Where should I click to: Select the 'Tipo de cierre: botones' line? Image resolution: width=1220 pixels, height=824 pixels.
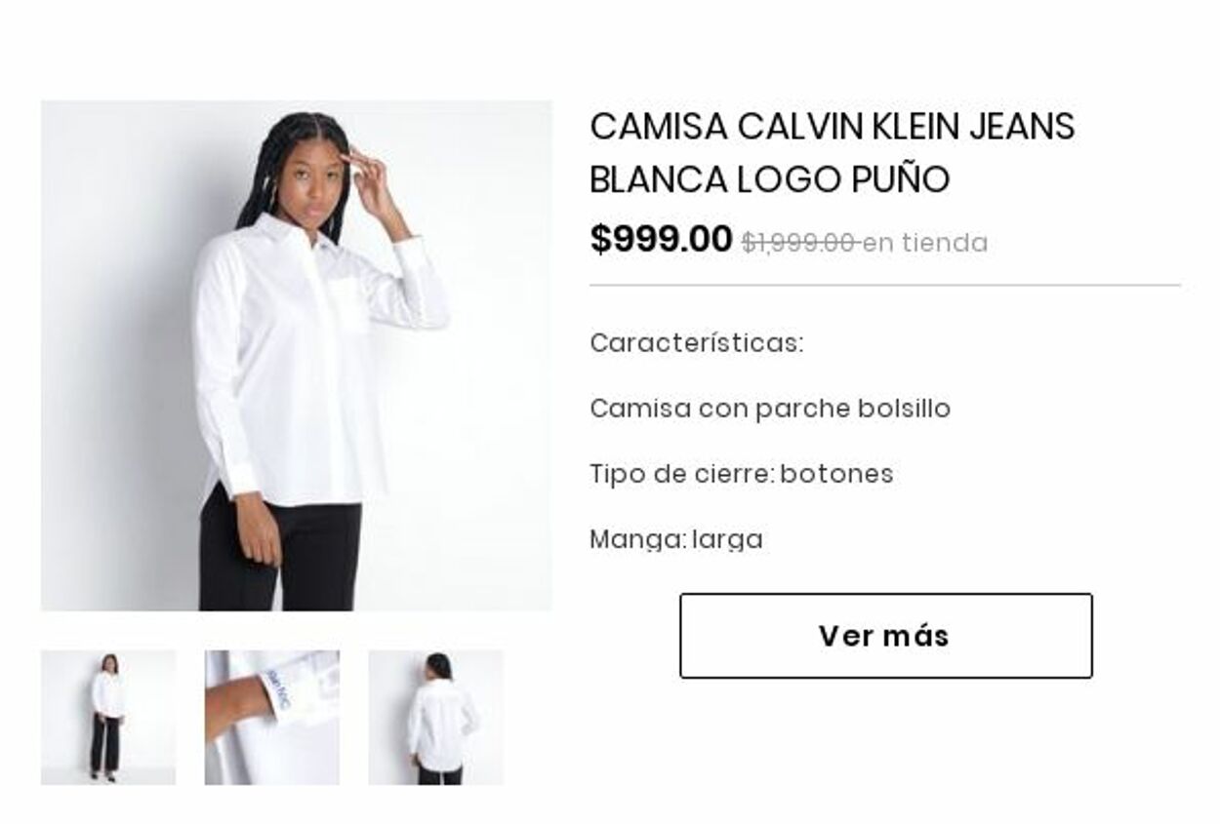742,474
